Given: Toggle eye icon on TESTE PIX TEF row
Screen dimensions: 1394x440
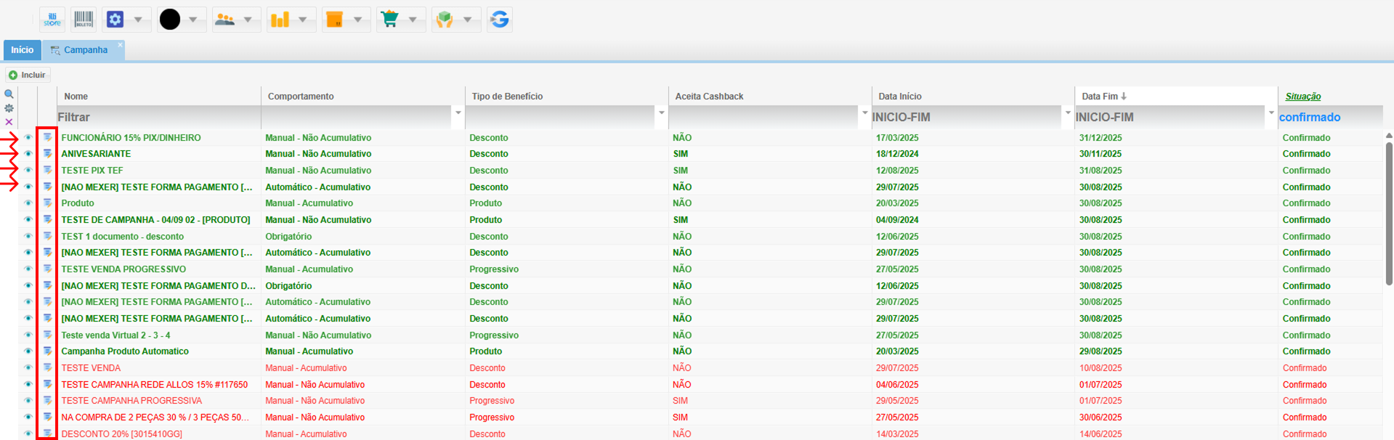Looking at the screenshot, I should [x=28, y=171].
